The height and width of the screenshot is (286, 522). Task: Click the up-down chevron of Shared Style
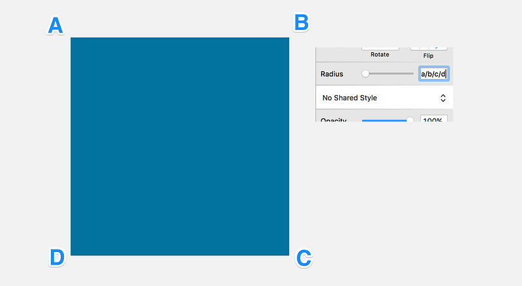(x=443, y=98)
